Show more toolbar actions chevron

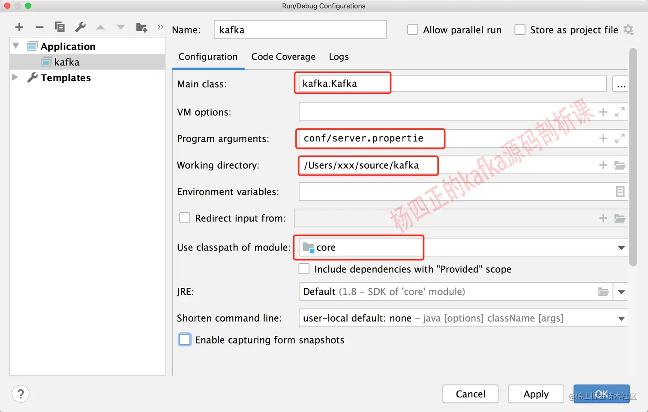pyautogui.click(x=161, y=27)
